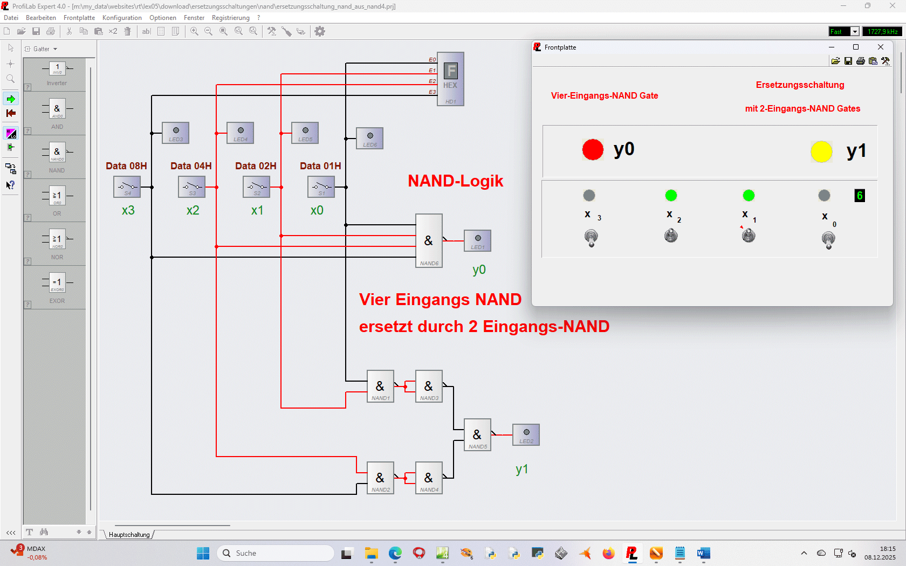The width and height of the screenshot is (906, 566).
Task: Click the red stop simulation arrow
Action: [11, 113]
